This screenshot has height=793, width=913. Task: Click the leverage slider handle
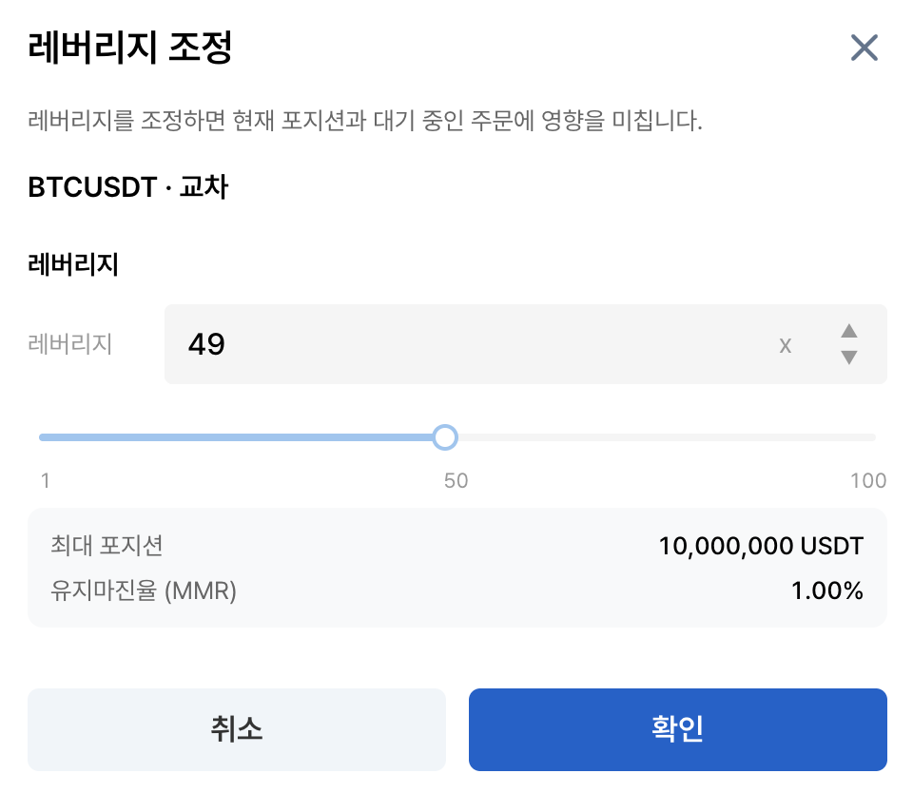coord(445,437)
